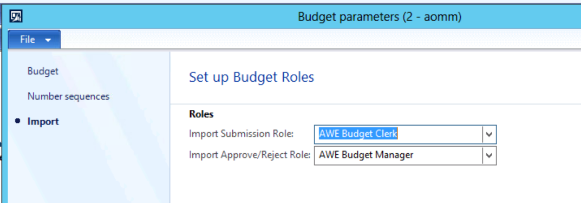Open the File menu

(34, 40)
